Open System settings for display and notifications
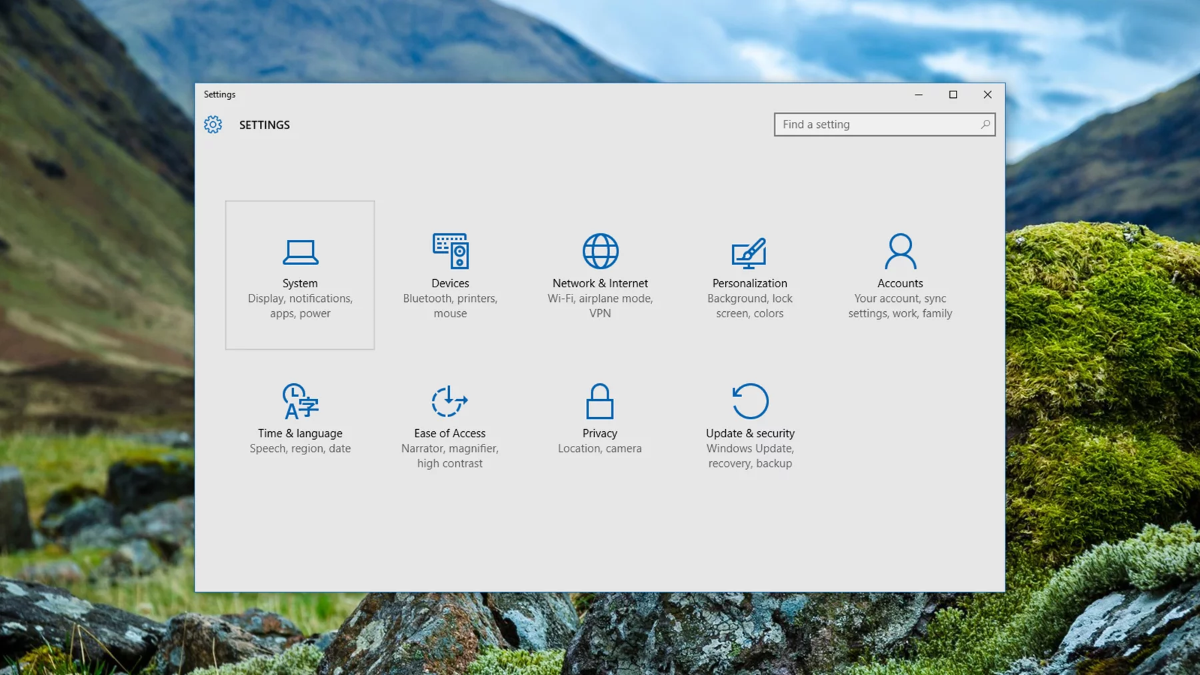The height and width of the screenshot is (675, 1200). (300, 275)
